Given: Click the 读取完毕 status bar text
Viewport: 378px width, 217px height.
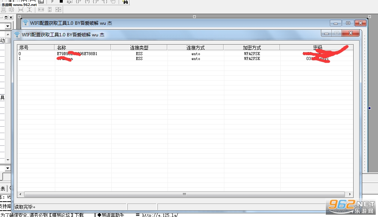Looking at the screenshot, I should click(25, 207).
